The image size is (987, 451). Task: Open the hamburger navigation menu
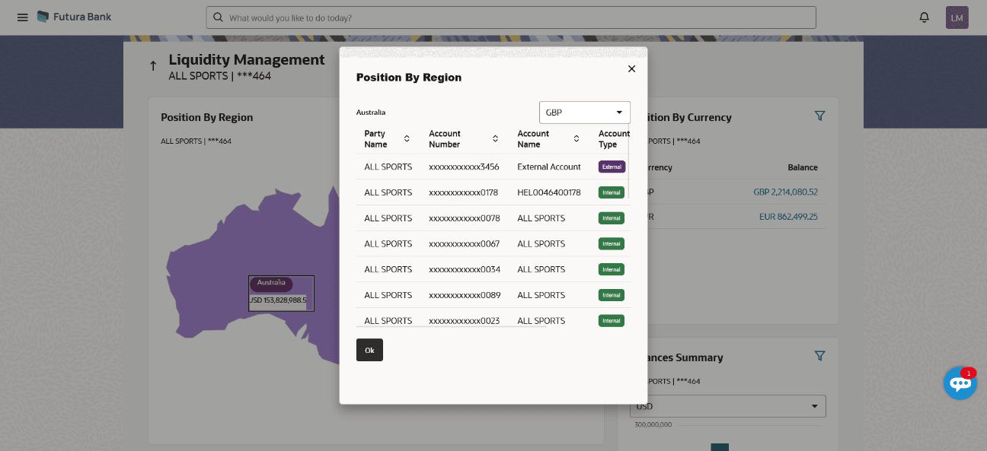(22, 17)
